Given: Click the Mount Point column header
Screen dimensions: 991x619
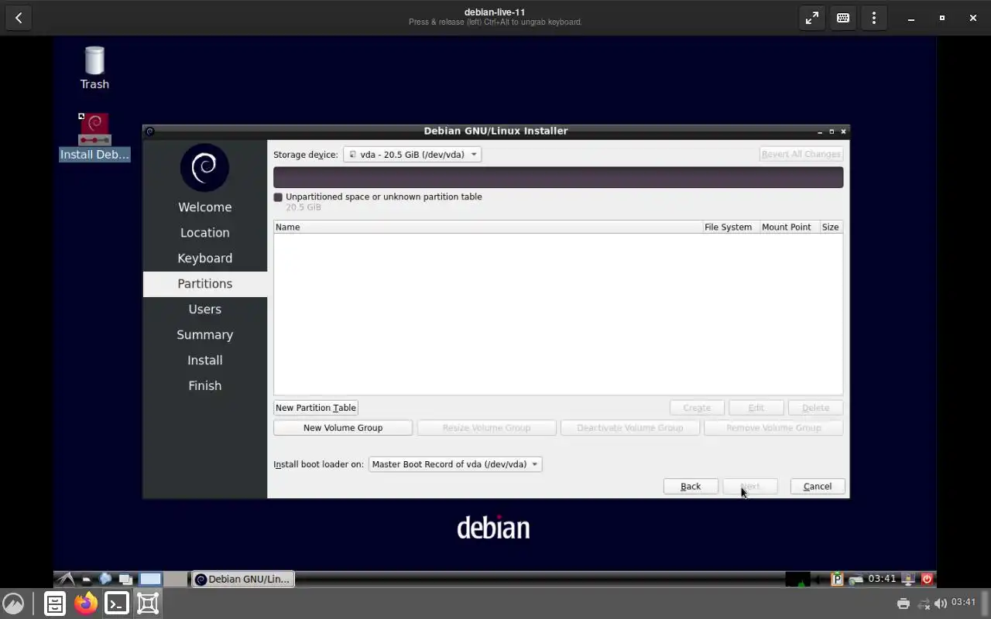Looking at the screenshot, I should [789, 227].
